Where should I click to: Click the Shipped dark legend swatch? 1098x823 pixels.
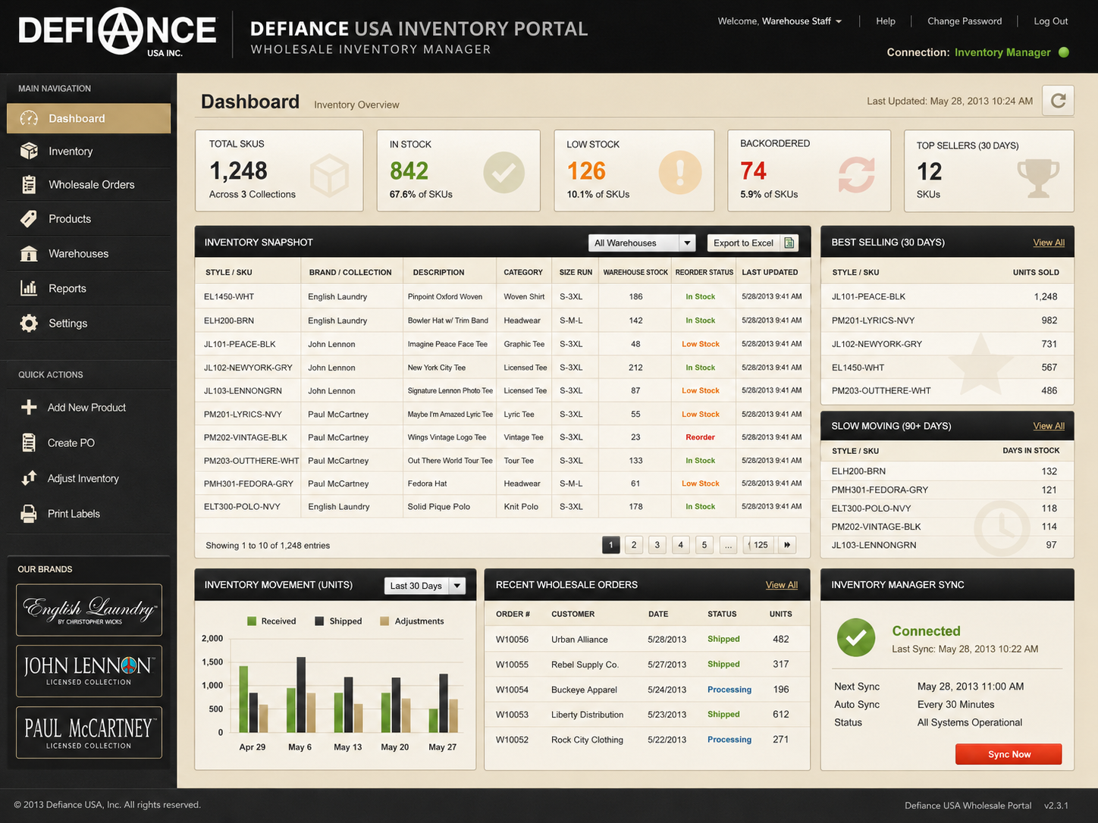(320, 621)
